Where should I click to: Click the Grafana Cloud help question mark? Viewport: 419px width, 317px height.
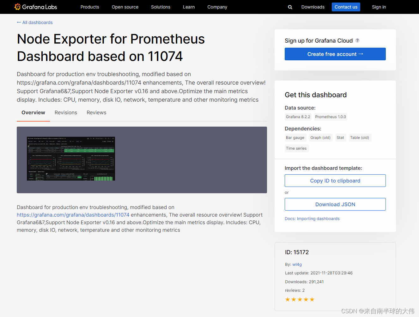(357, 40)
